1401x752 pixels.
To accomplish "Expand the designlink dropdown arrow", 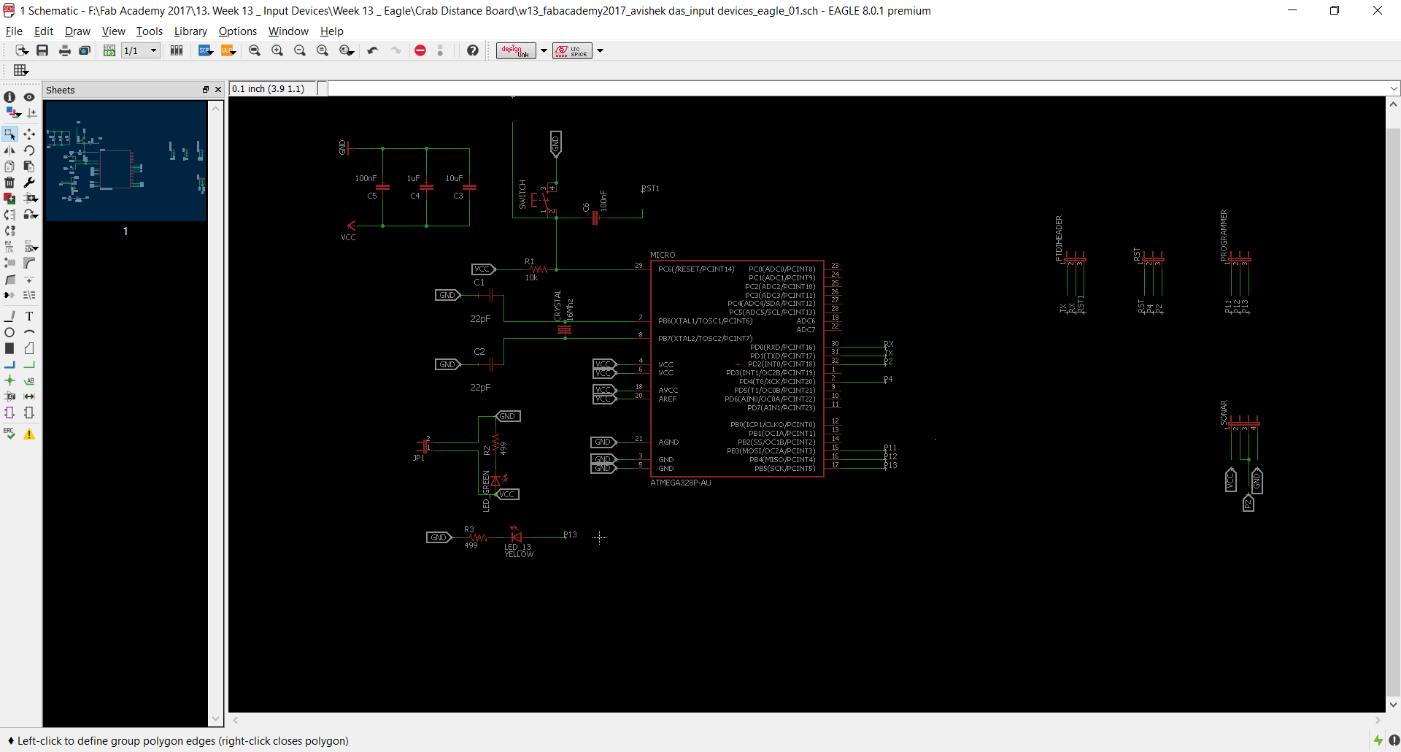I will coord(544,50).
